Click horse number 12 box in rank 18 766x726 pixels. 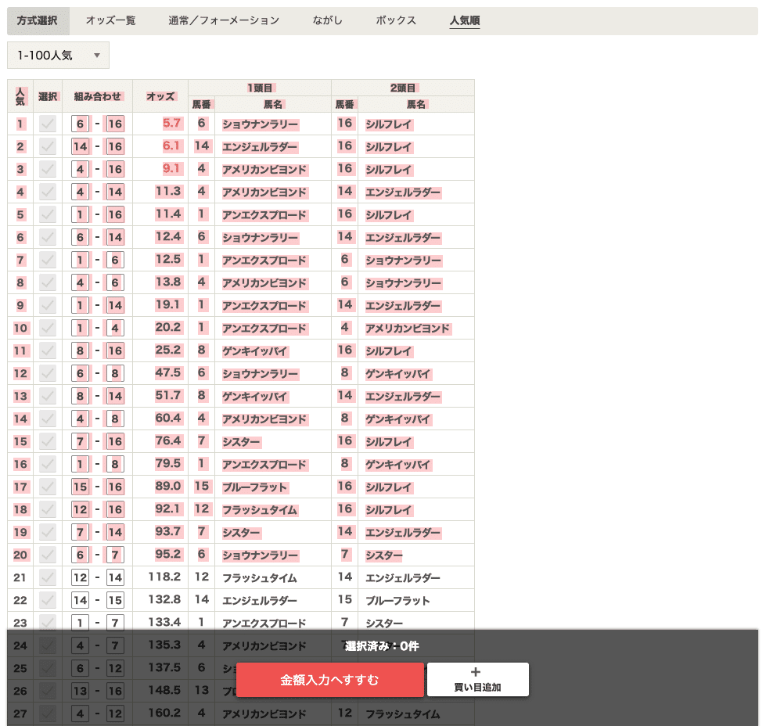[80, 509]
